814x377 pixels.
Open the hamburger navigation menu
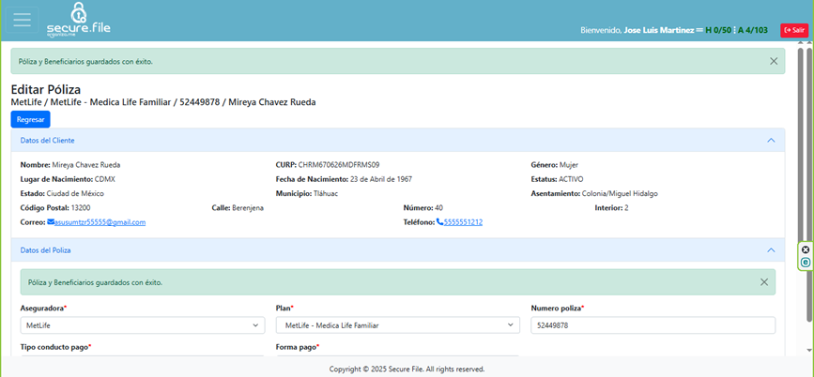point(22,21)
